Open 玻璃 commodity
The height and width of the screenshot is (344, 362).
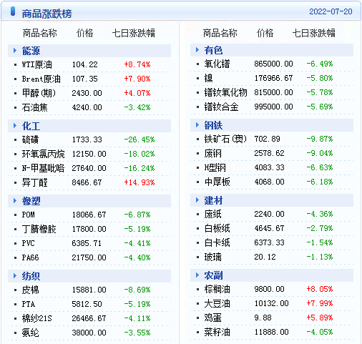(x=212, y=257)
